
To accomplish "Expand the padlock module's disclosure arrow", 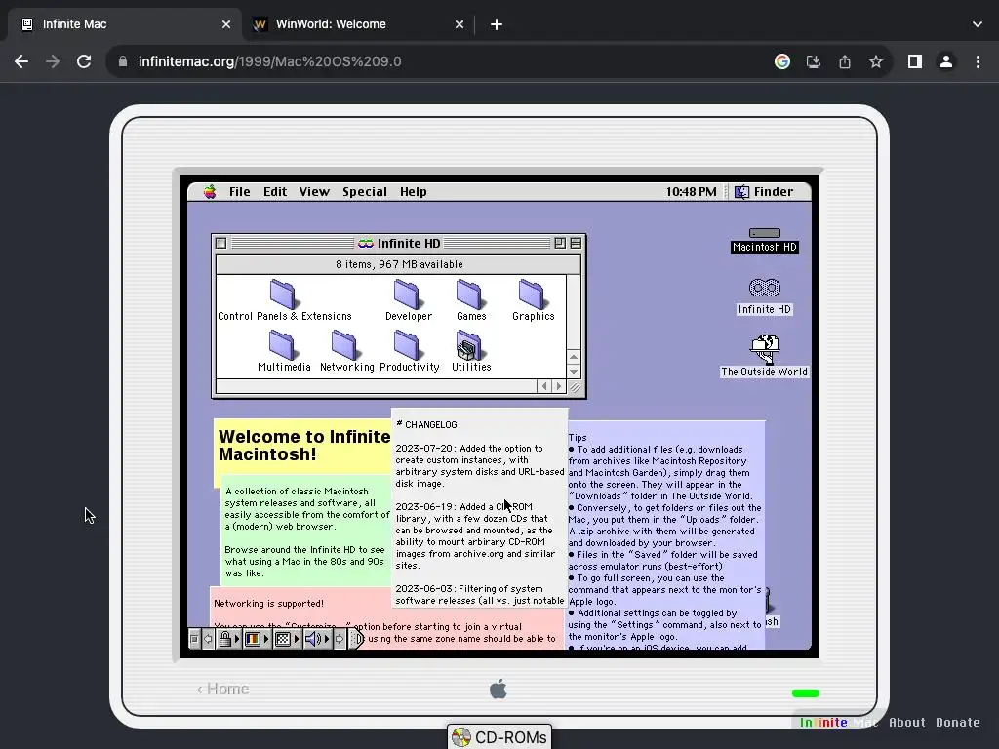I will (237, 639).
